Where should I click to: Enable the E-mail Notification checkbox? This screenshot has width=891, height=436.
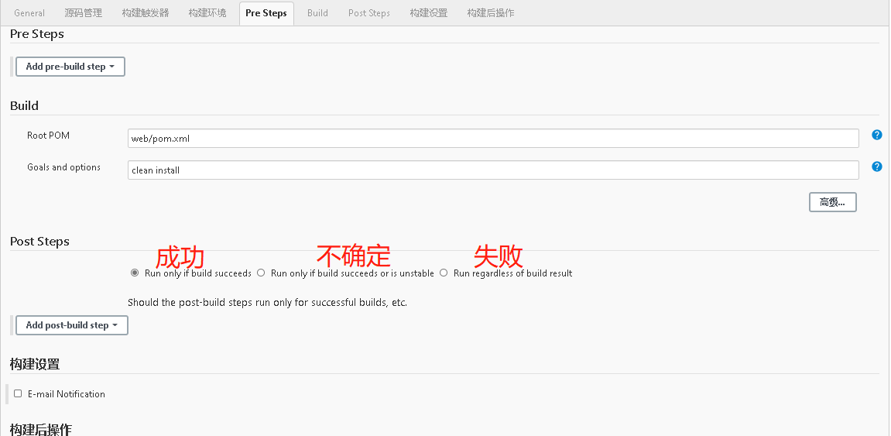click(18, 393)
